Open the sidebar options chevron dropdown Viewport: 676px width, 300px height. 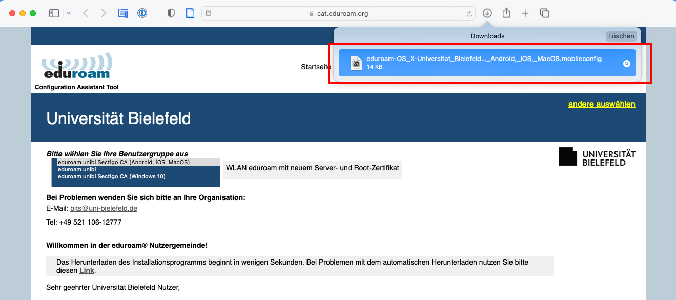click(68, 14)
